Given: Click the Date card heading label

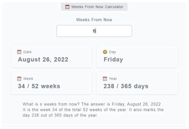Looking at the screenshot, I should tap(27, 52).
